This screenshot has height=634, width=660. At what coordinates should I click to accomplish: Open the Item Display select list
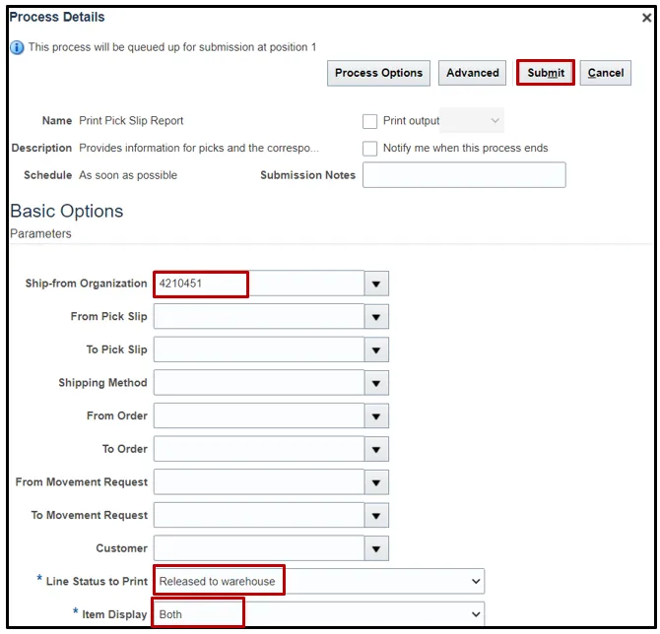tap(319, 614)
